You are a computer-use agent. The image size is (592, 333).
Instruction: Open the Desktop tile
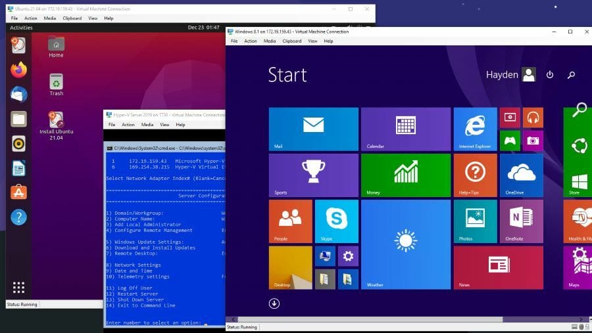point(290,268)
